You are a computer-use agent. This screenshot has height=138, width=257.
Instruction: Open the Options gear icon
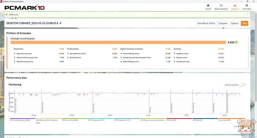tap(247, 6)
